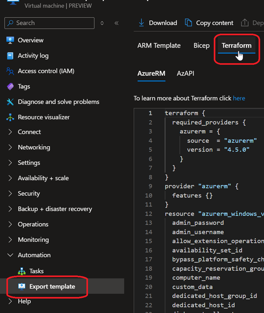Image resolution: width=264 pixels, height=313 pixels.
Task: Open Resource visualizer icon
Action: click(10, 117)
